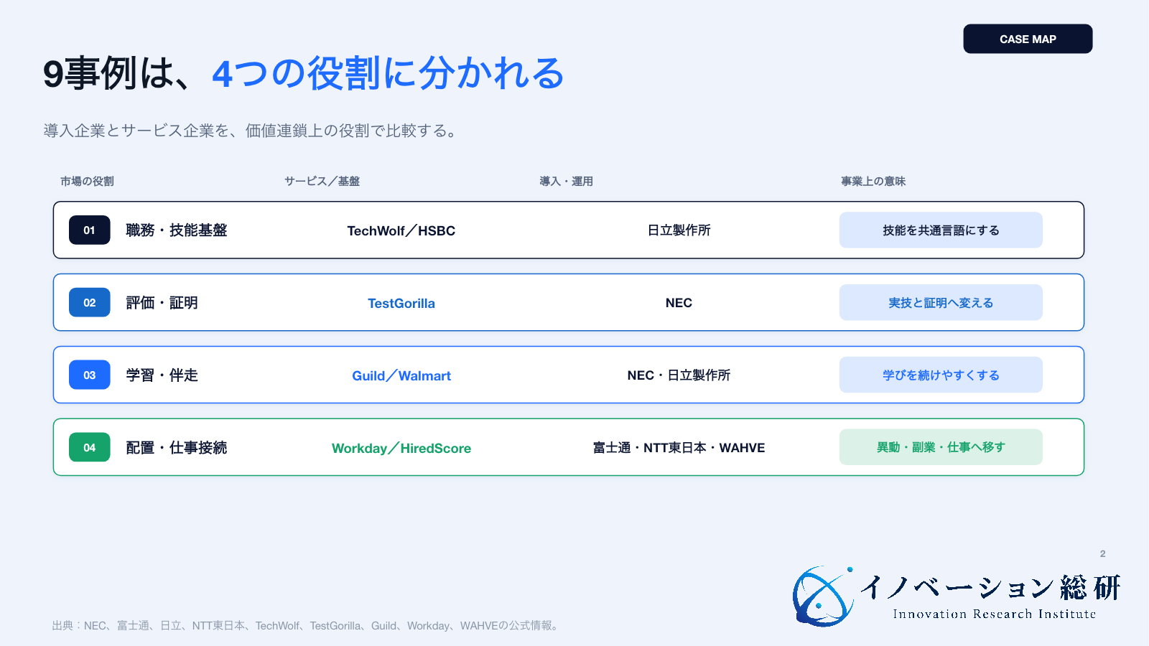
Task: Click the 導入・運用 column header
Action: (567, 181)
